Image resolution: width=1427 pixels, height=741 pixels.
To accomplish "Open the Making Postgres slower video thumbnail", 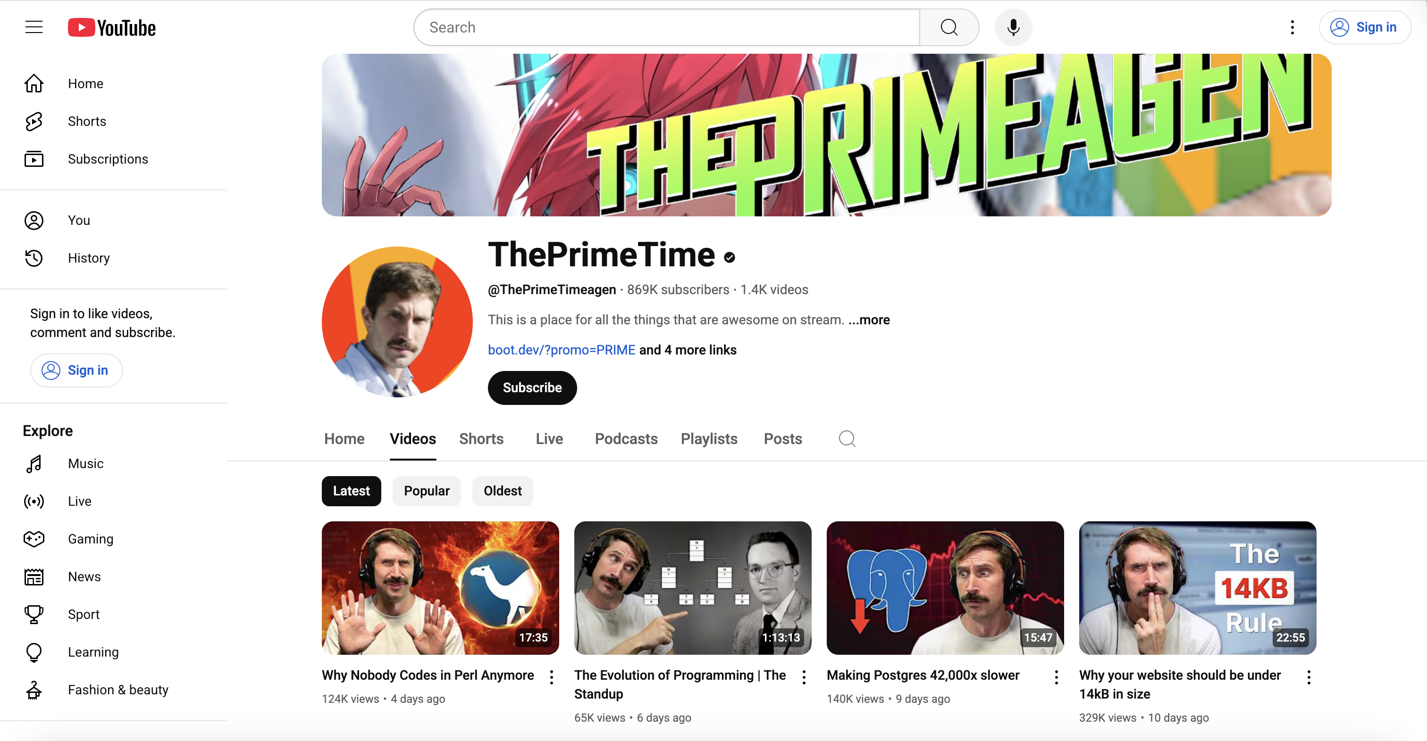I will point(945,588).
